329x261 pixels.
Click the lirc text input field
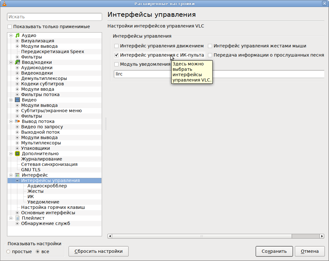click(x=219, y=74)
